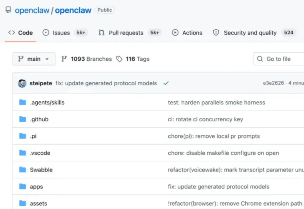Click steipete's username link
304x209 pixels.
coord(41,83)
